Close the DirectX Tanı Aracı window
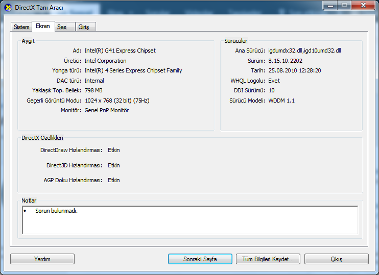The width and height of the screenshot is (379, 275). click(x=363, y=5)
